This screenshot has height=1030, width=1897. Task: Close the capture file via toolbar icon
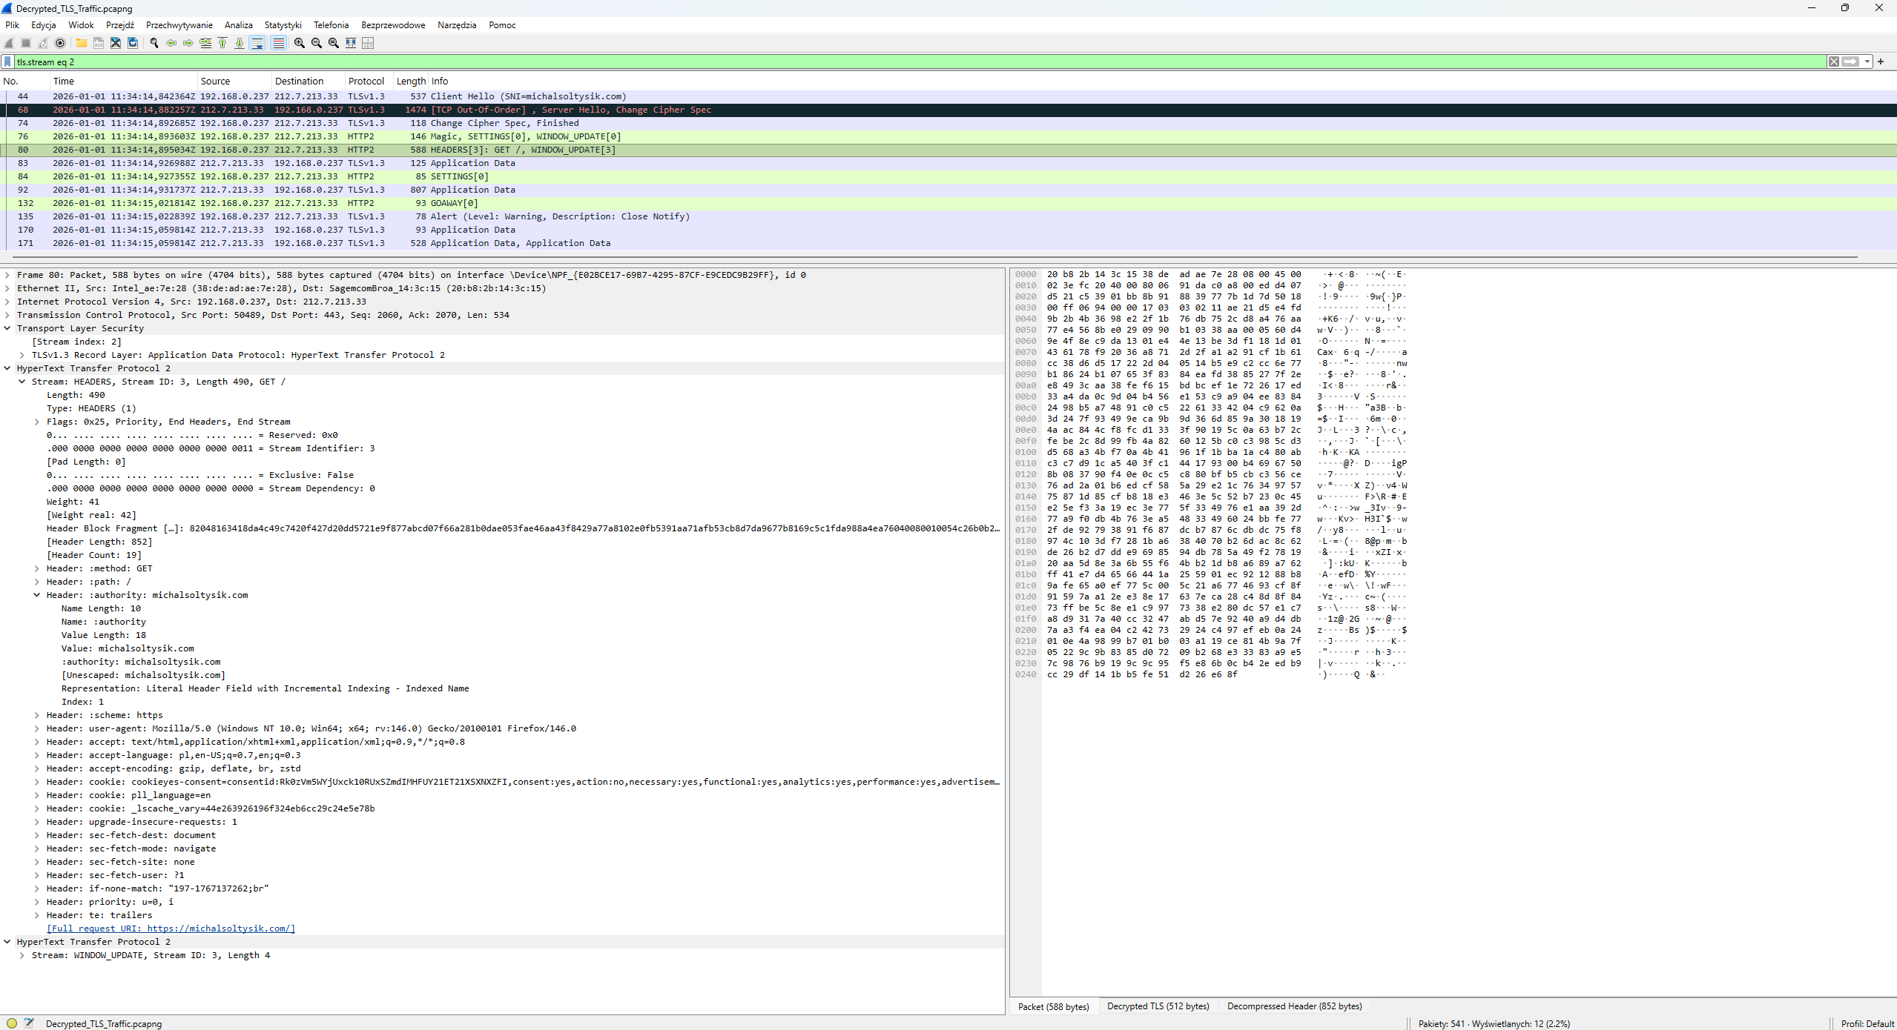116,43
